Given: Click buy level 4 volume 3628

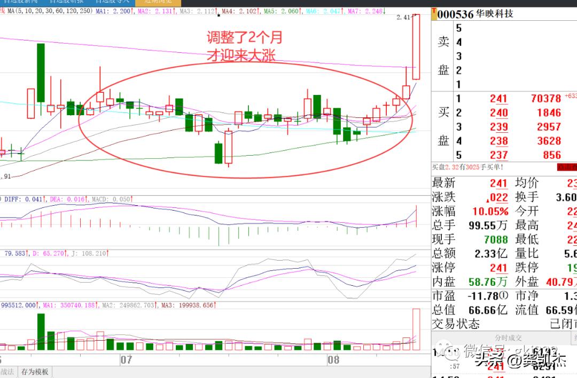Looking at the screenshot, I should [549, 141].
